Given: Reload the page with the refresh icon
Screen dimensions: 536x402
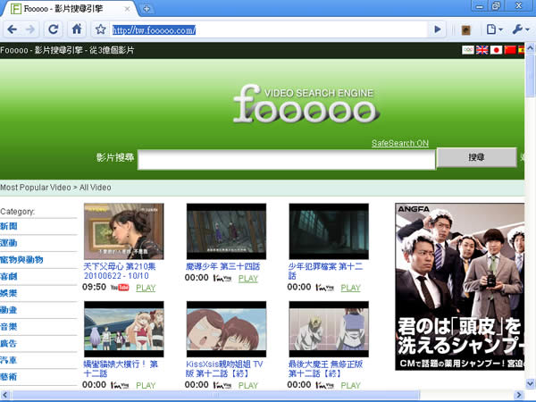Looking at the screenshot, I should [x=53, y=29].
